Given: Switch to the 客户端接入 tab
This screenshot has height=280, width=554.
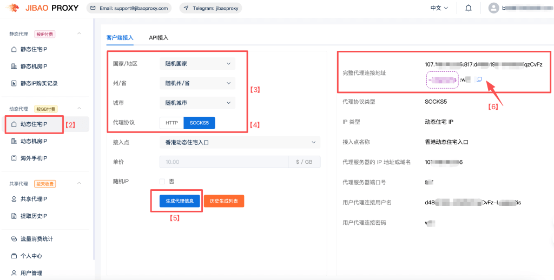Looking at the screenshot, I should point(120,38).
